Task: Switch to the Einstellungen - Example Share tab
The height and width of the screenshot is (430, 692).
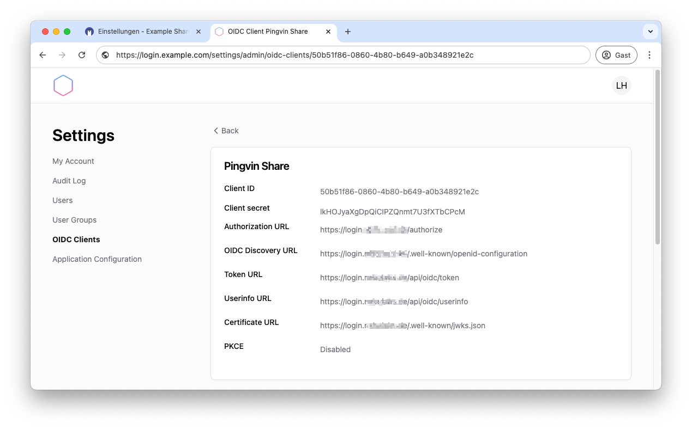Action: (x=142, y=32)
